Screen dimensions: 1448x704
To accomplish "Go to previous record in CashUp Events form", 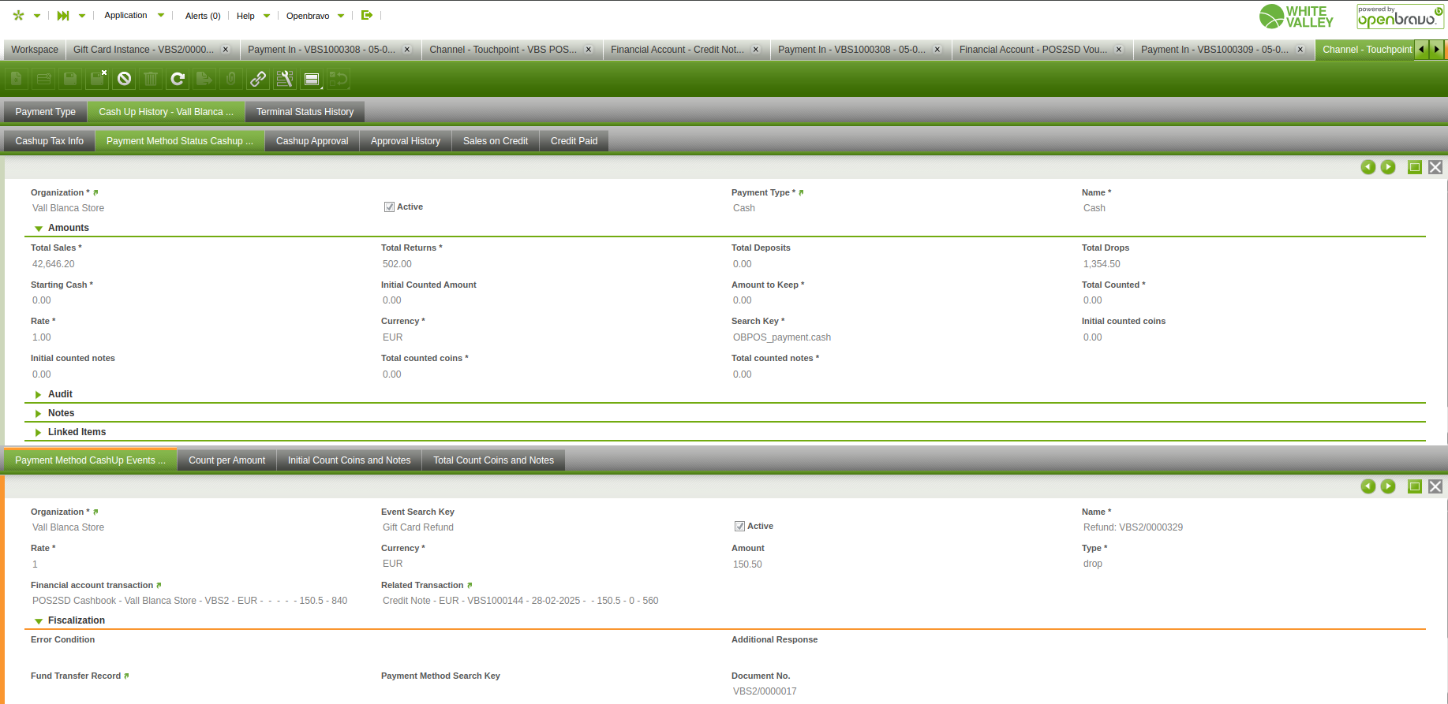I will [1368, 486].
